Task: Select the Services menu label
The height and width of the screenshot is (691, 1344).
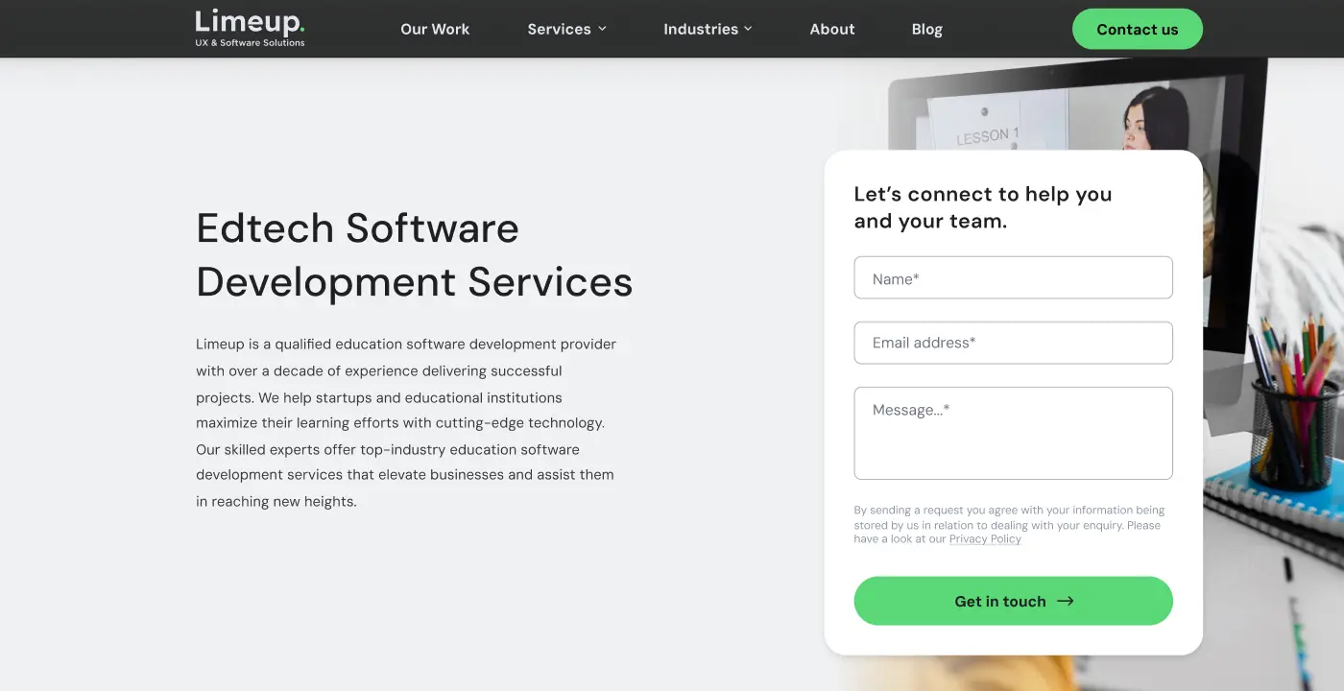Action: (559, 29)
